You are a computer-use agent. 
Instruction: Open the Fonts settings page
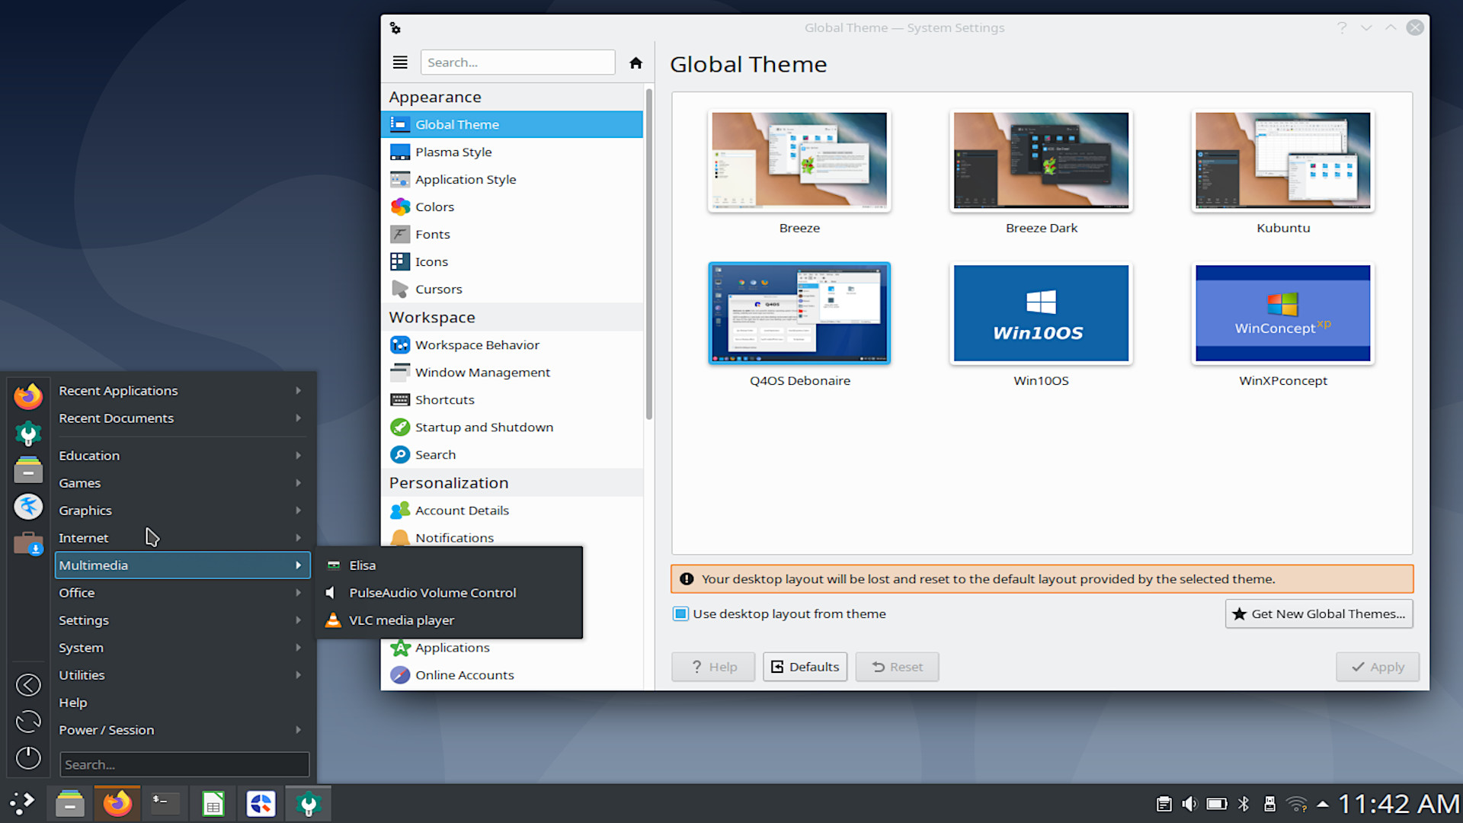(x=432, y=234)
